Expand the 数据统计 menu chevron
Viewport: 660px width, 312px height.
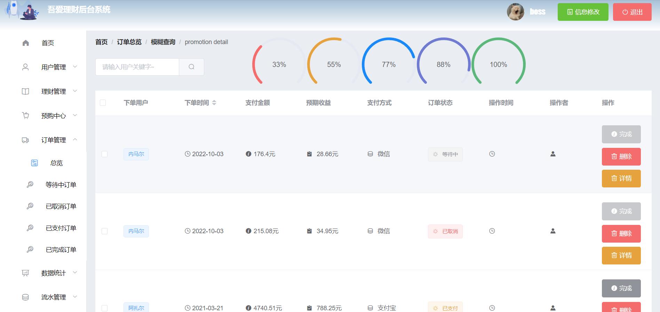[75, 273]
